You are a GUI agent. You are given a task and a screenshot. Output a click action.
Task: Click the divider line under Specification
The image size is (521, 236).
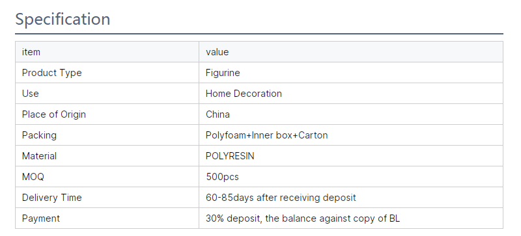click(x=259, y=34)
